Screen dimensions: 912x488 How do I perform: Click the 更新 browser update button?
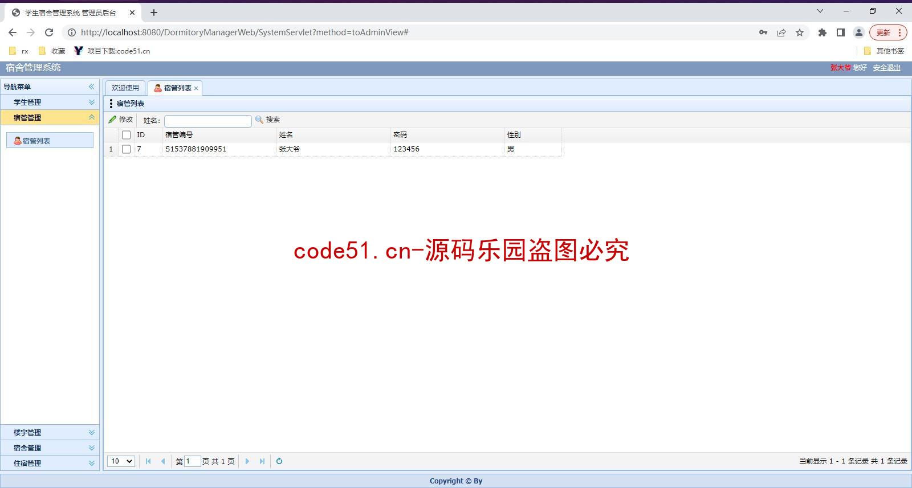pyautogui.click(x=883, y=32)
